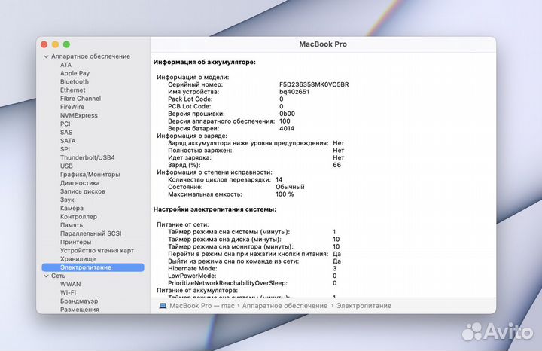Click the laptop icon in path bar
The height and width of the screenshot is (351, 542).
[163, 306]
